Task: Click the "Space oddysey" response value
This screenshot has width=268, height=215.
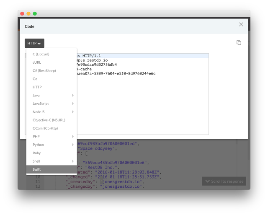Action: [96, 148]
